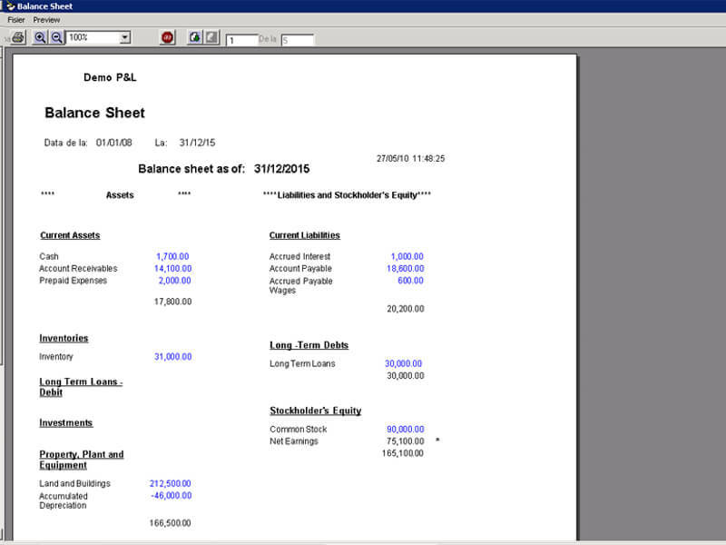
Task: Click the 'Investments' heading
Action: [x=65, y=423]
